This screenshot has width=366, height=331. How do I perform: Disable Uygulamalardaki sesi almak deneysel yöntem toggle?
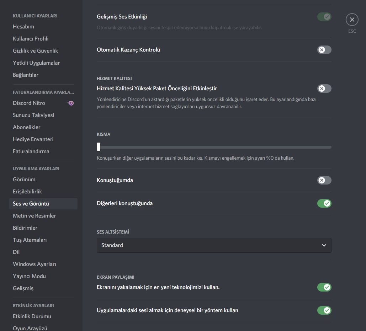pos(324,310)
